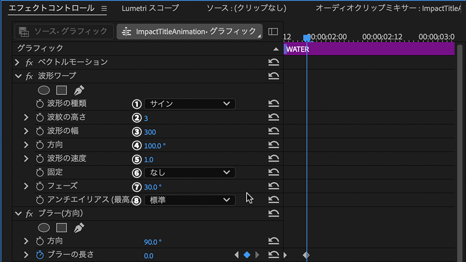The height and width of the screenshot is (262, 466).
Task: Click pen mask tool under ブラー(方向)
Action: (x=79, y=227)
